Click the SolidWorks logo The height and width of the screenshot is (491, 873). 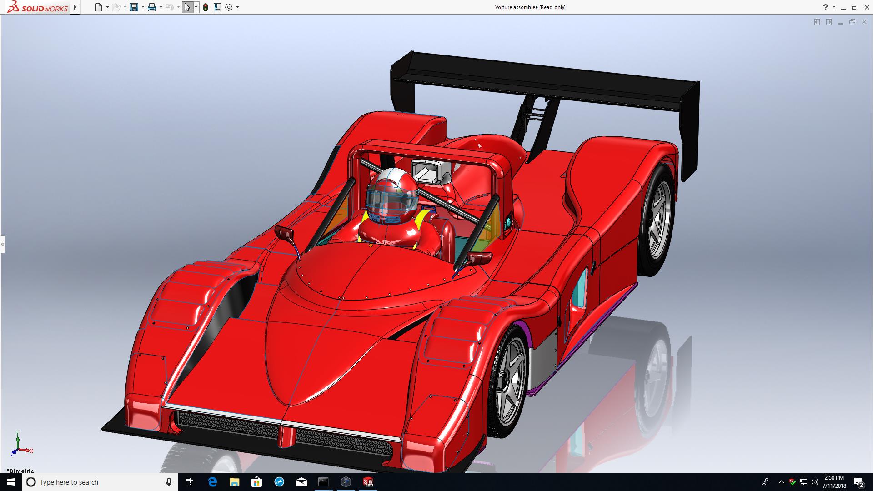click(x=38, y=7)
